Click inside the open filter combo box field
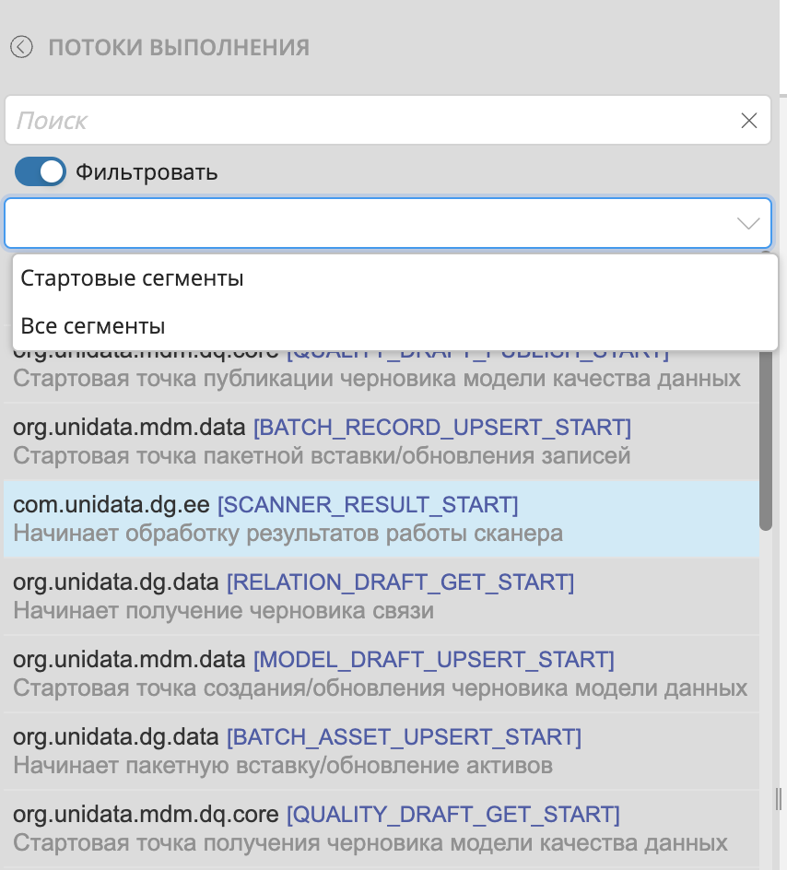This screenshot has height=870, width=787. (x=369, y=224)
